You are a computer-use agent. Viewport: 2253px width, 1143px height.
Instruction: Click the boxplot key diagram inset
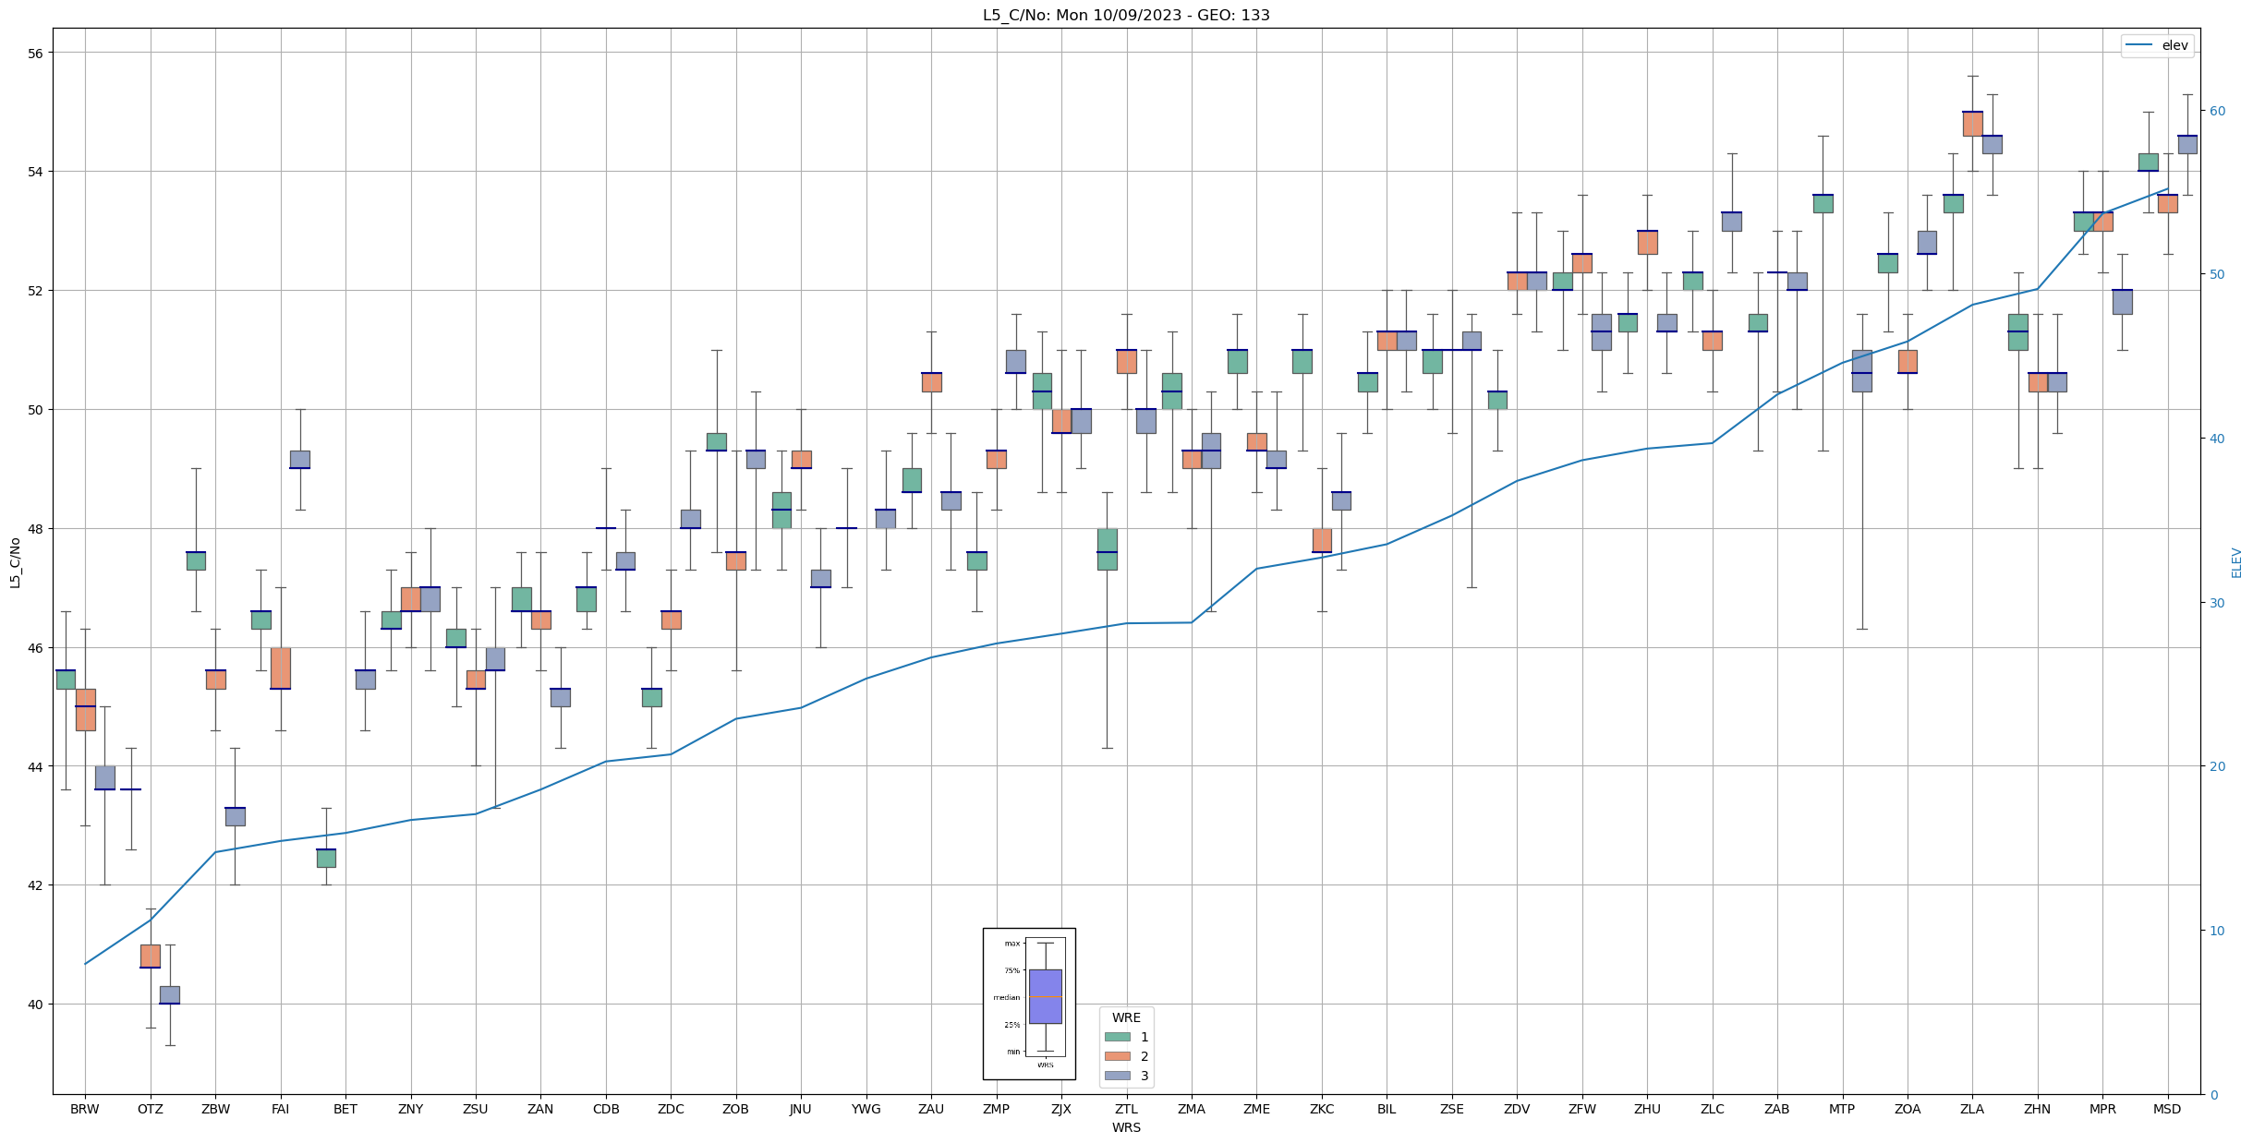click(1028, 1004)
